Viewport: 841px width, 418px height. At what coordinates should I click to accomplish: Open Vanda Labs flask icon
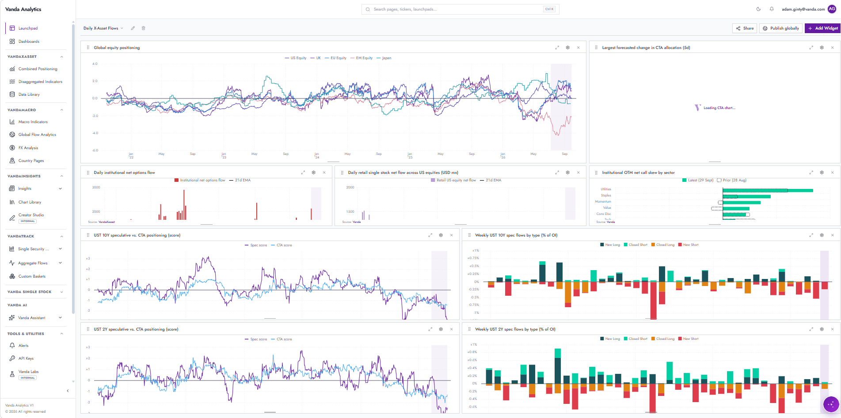click(x=12, y=374)
